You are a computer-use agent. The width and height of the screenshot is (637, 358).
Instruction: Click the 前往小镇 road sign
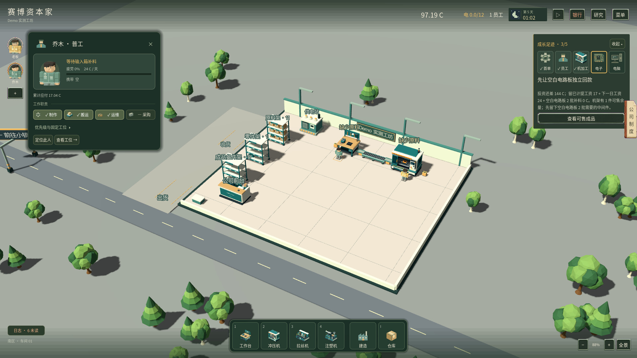[15, 135]
